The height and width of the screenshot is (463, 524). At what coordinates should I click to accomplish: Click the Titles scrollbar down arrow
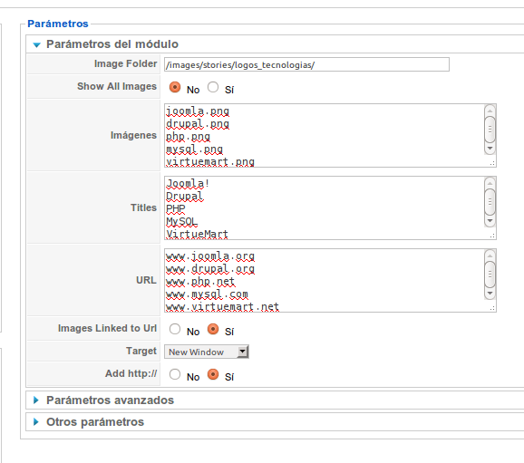[490, 221]
